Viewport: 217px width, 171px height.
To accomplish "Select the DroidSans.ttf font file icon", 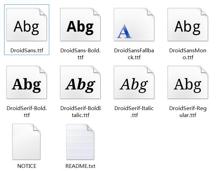I will point(27,27).
